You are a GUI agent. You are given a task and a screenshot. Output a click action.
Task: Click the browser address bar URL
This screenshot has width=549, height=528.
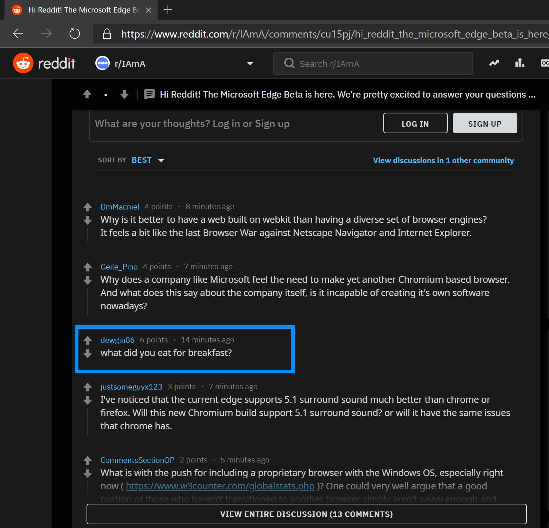point(334,34)
